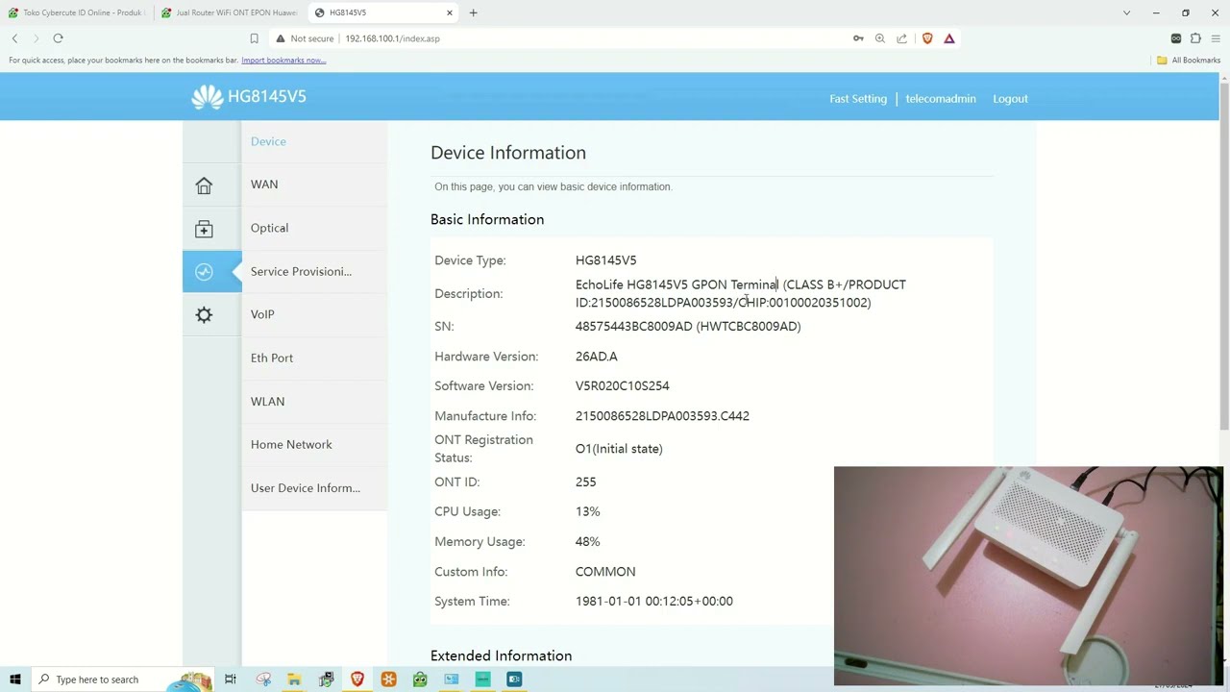Open File Explorer from the taskbar
Screen dimensions: 1230x692
pos(294,680)
